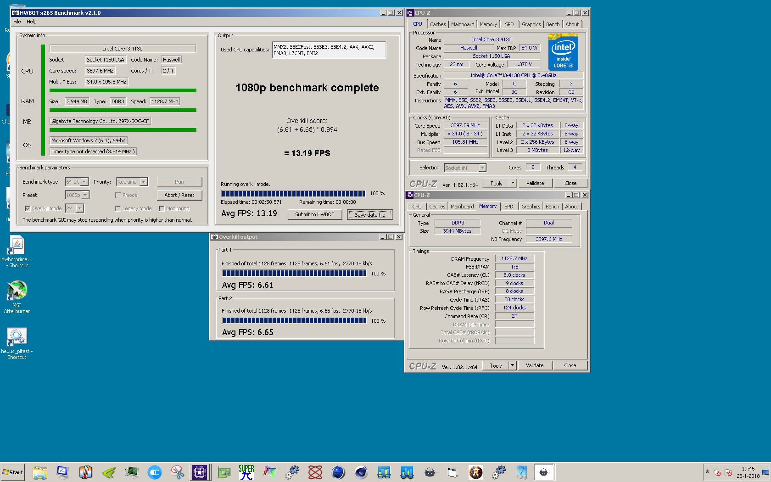The width and height of the screenshot is (771, 482).
Task: Open the Cinebench sphere icon in the taskbar
Action: pyautogui.click(x=361, y=472)
